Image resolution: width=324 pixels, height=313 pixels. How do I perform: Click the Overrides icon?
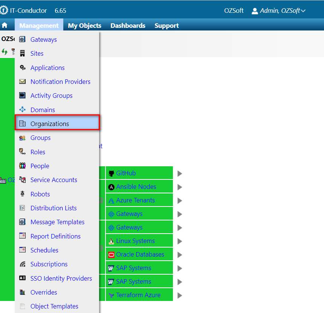pos(22,292)
